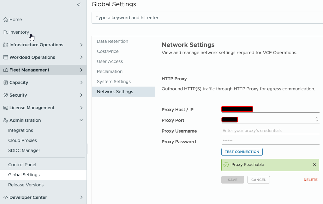Click the License Management icon
The image size is (323, 204).
pyautogui.click(x=6, y=108)
